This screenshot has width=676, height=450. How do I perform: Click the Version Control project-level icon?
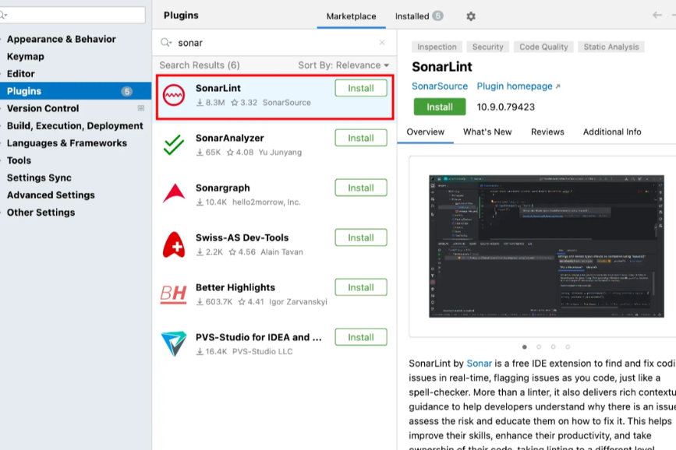point(141,108)
